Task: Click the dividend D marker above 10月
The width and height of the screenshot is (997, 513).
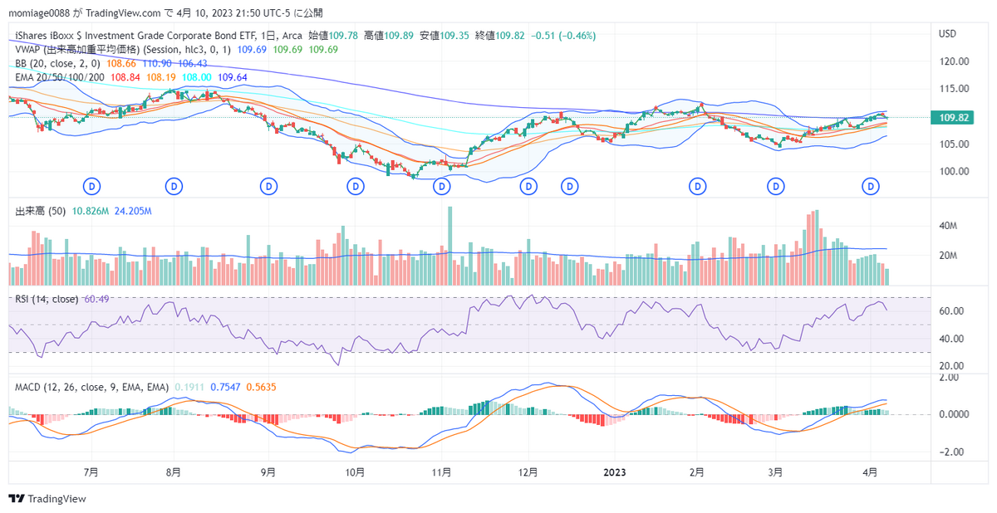Action: 355,187
